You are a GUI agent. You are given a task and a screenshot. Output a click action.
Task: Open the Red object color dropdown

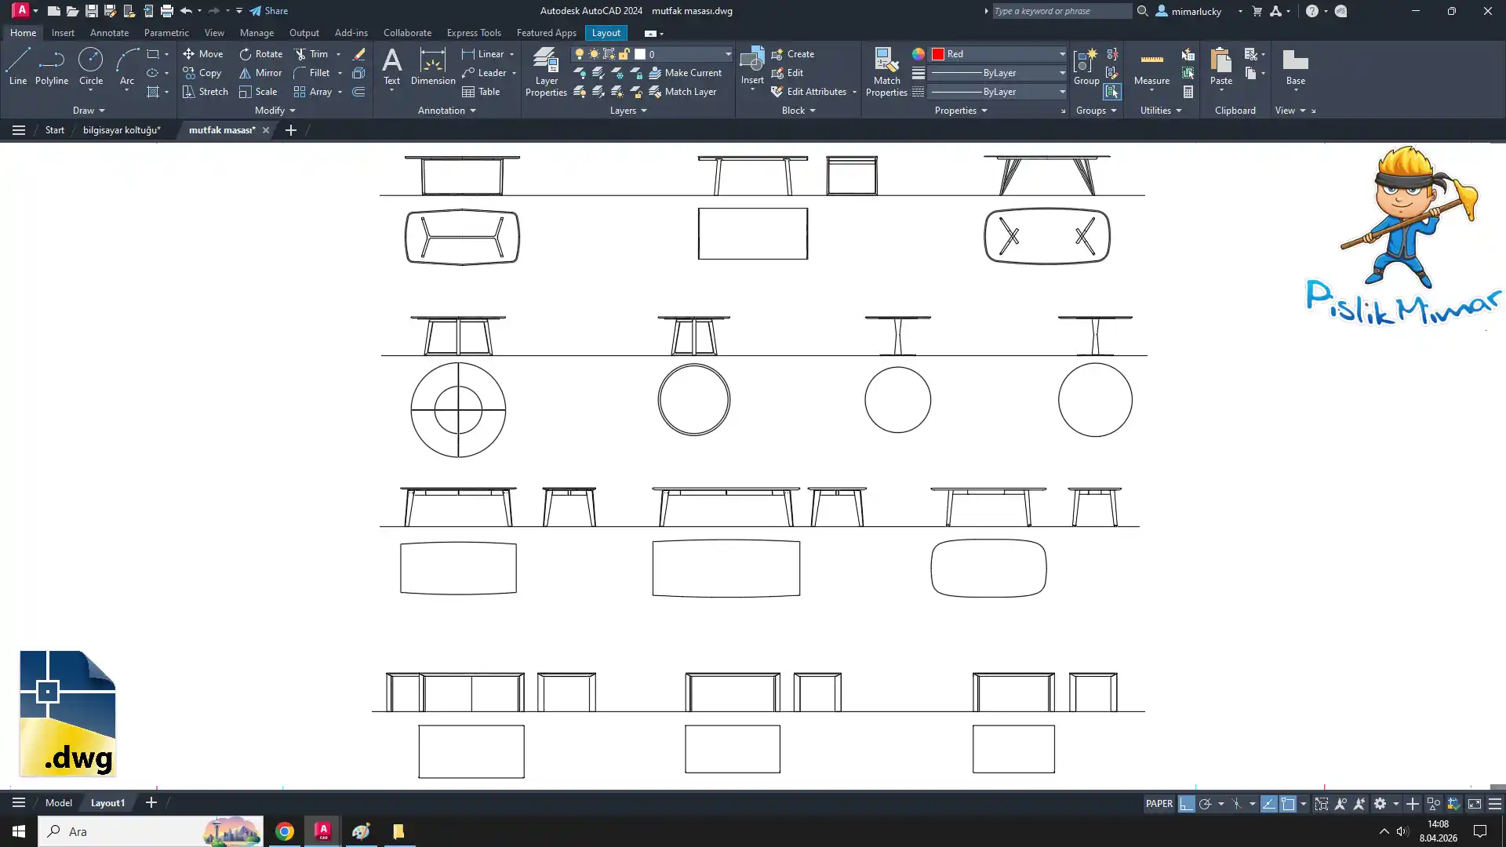tap(1062, 54)
